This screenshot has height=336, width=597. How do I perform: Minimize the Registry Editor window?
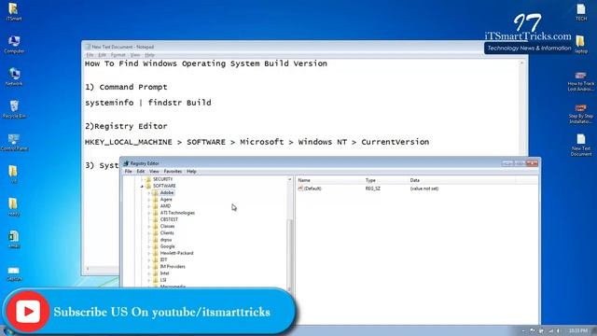coord(507,163)
